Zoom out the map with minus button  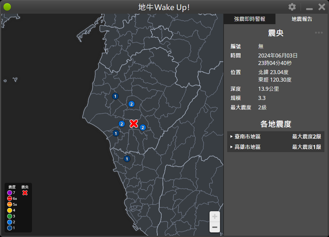214,227
